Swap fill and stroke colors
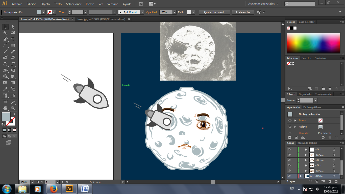Viewport: 345px width, 194px height. click(x=14, y=114)
